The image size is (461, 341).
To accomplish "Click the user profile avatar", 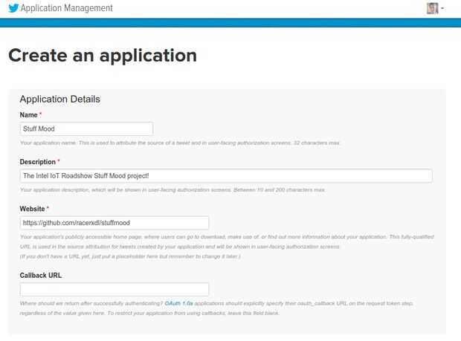I will (x=432, y=8).
